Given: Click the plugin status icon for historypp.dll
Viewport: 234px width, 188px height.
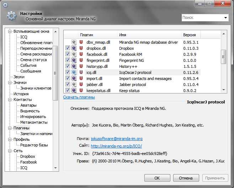Looking at the screenshot, I should tap(74, 66).
